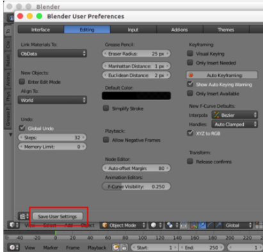Disable the Global Undo checkbox

click(22, 128)
